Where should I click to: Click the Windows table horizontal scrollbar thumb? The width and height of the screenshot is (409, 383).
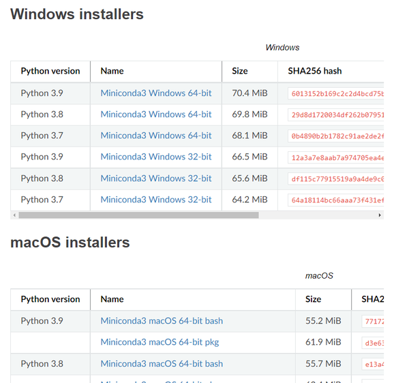point(138,215)
